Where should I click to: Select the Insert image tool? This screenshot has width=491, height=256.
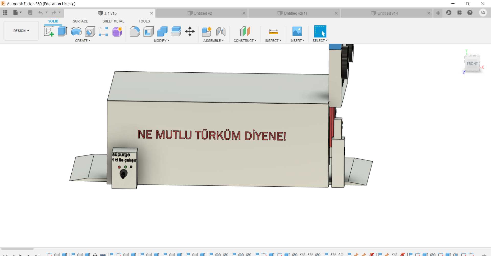tap(297, 31)
